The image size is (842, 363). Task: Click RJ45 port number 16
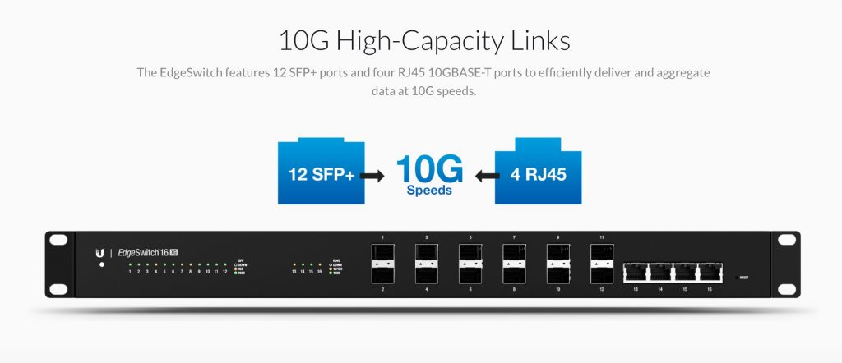click(710, 273)
